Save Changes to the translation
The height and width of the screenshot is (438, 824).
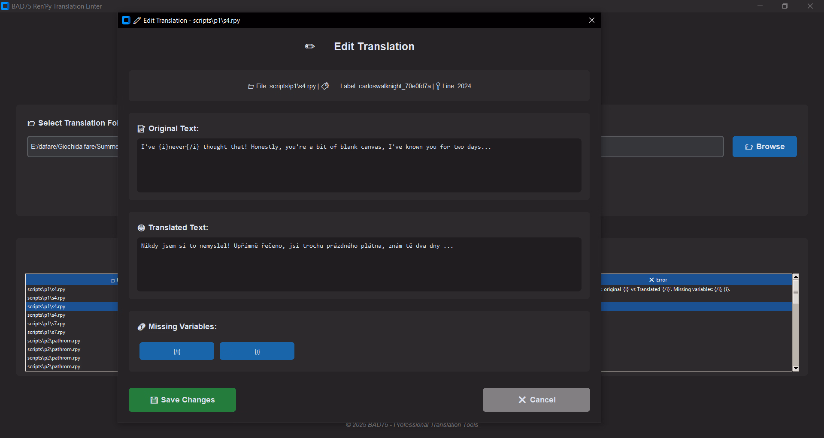pyautogui.click(x=182, y=400)
